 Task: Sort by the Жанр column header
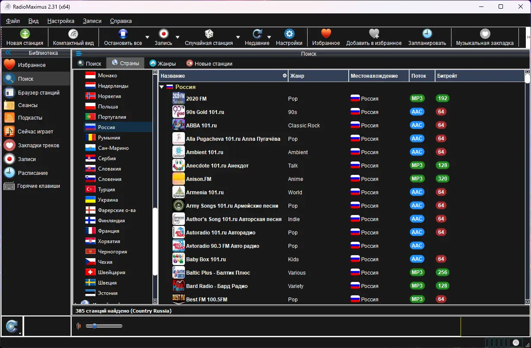click(318, 76)
